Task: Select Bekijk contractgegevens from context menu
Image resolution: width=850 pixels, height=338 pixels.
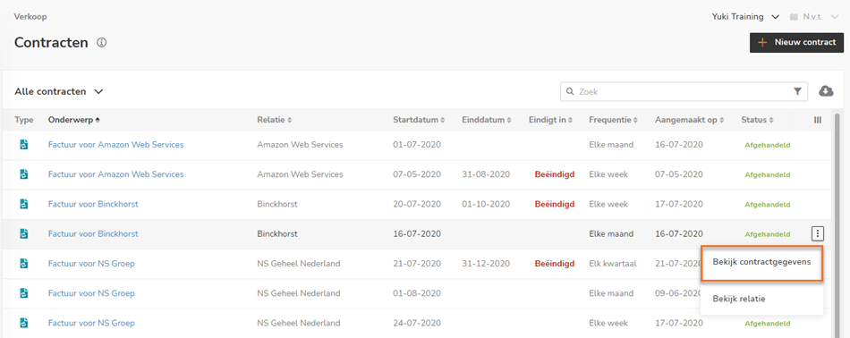Action: tap(761, 262)
